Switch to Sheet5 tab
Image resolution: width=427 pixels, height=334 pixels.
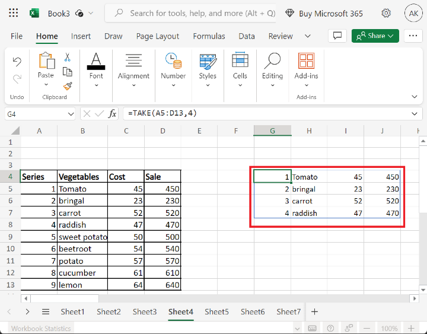point(216,311)
